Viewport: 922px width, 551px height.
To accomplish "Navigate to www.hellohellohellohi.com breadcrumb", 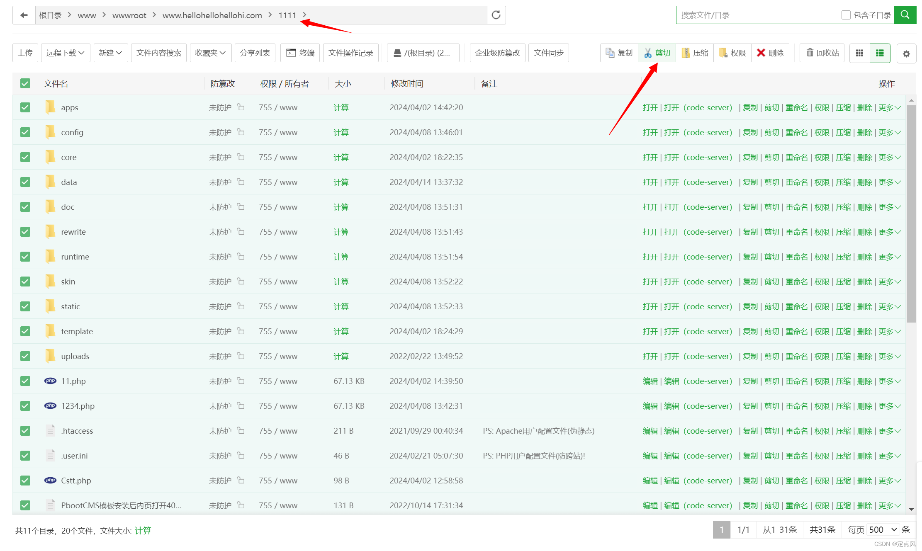I will pos(212,15).
